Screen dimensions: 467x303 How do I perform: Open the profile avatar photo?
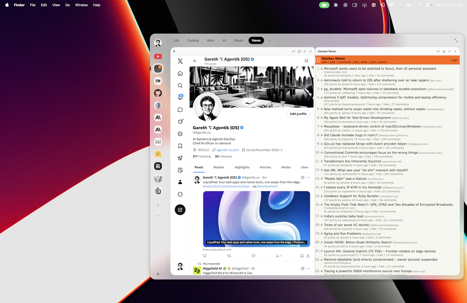[208, 107]
